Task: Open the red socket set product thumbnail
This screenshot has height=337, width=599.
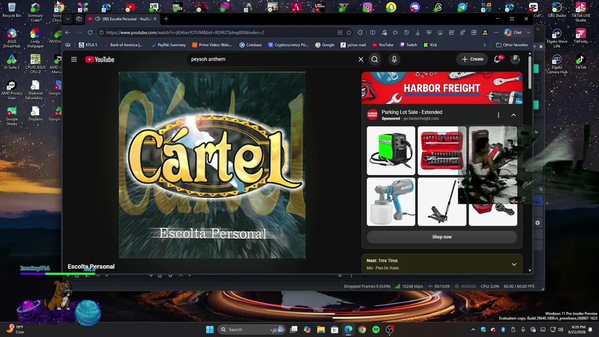Action: pos(442,151)
